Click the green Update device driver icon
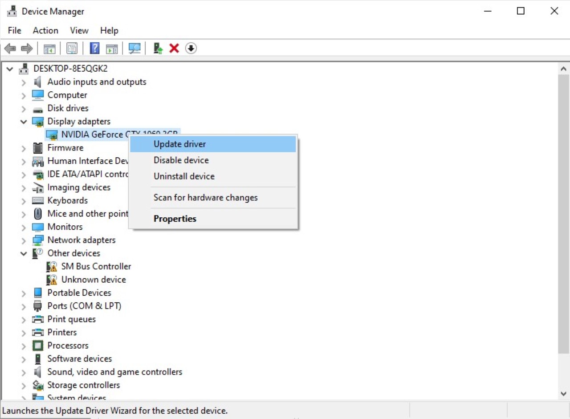Screen dimensions: 570x419 click(x=158, y=48)
